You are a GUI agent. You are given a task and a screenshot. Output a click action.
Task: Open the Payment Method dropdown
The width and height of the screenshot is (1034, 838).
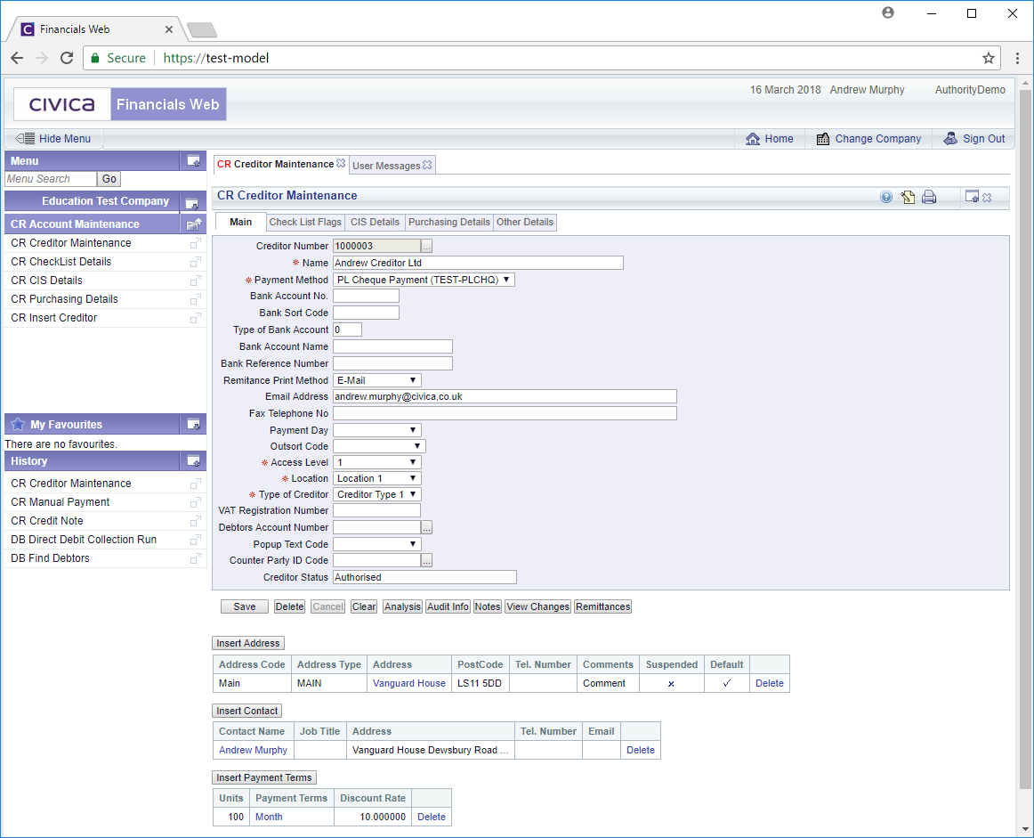pos(424,280)
